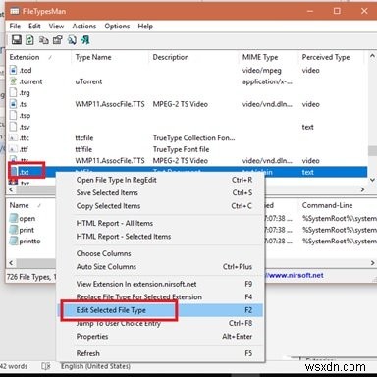
Task: Open the Help menu
Action: pos(145,26)
